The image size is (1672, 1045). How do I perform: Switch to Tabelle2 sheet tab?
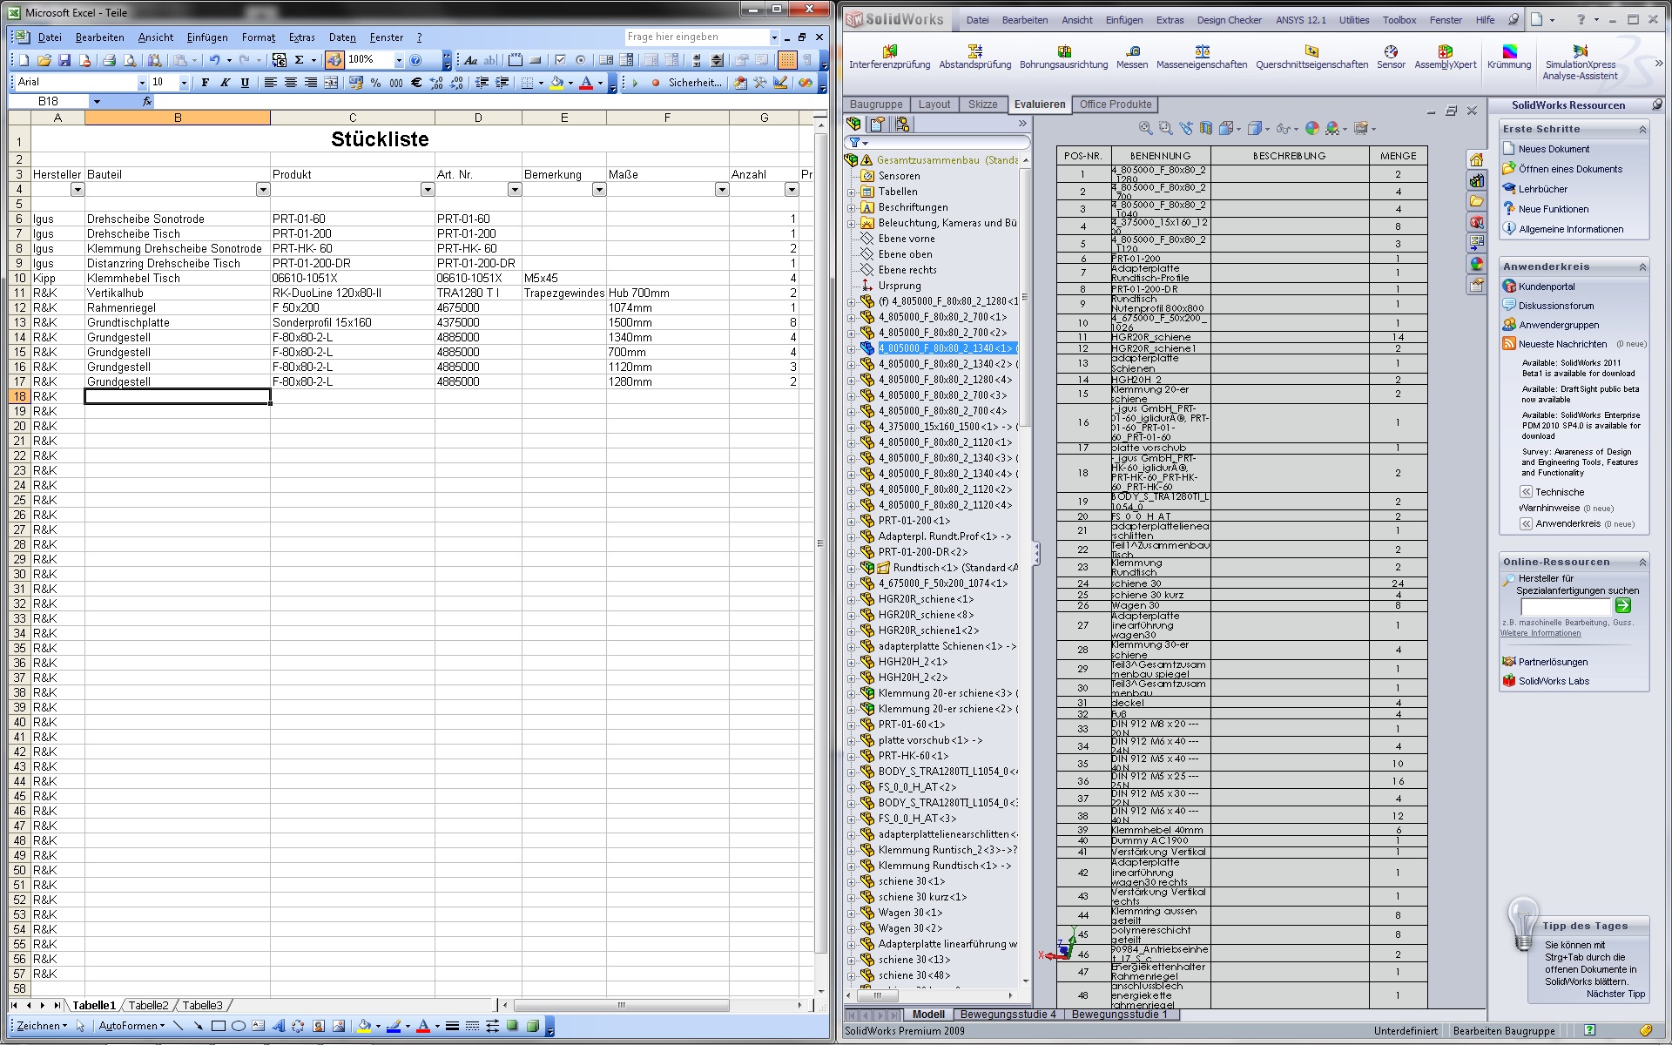tap(148, 1005)
